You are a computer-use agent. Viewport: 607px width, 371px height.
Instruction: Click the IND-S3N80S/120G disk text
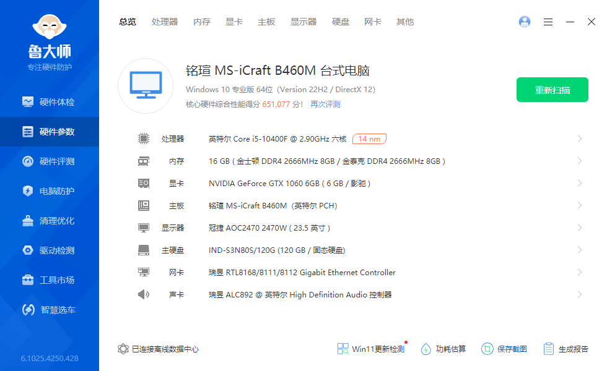(x=277, y=250)
